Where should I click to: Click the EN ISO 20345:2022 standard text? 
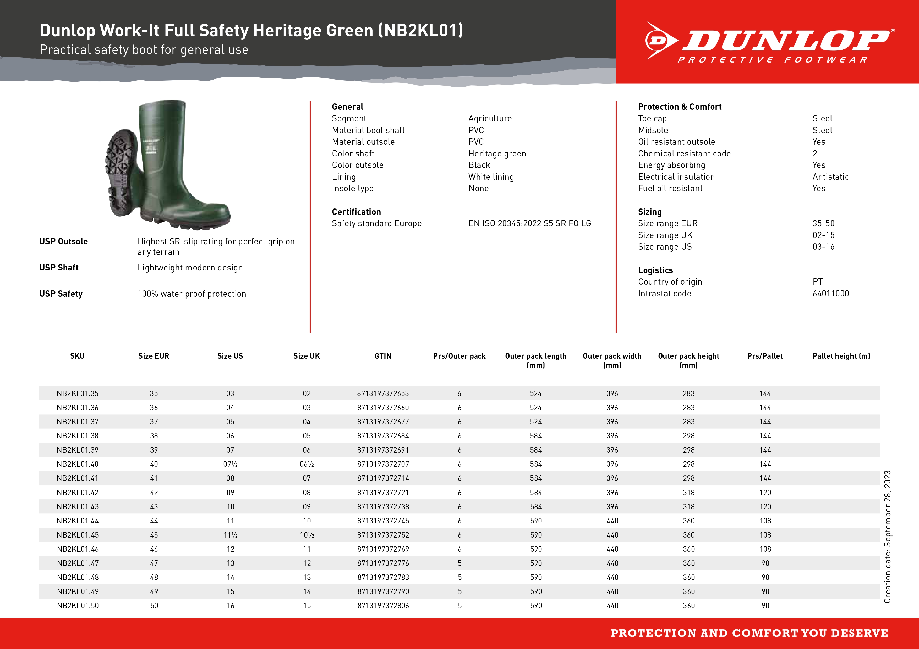[x=529, y=223]
